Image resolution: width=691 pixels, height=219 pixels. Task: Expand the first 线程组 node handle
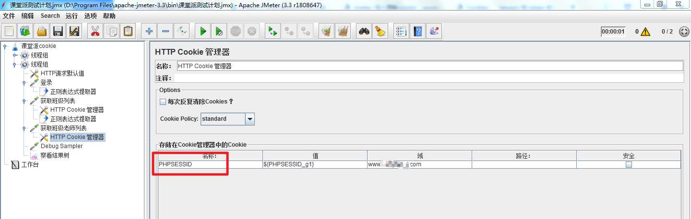point(15,55)
